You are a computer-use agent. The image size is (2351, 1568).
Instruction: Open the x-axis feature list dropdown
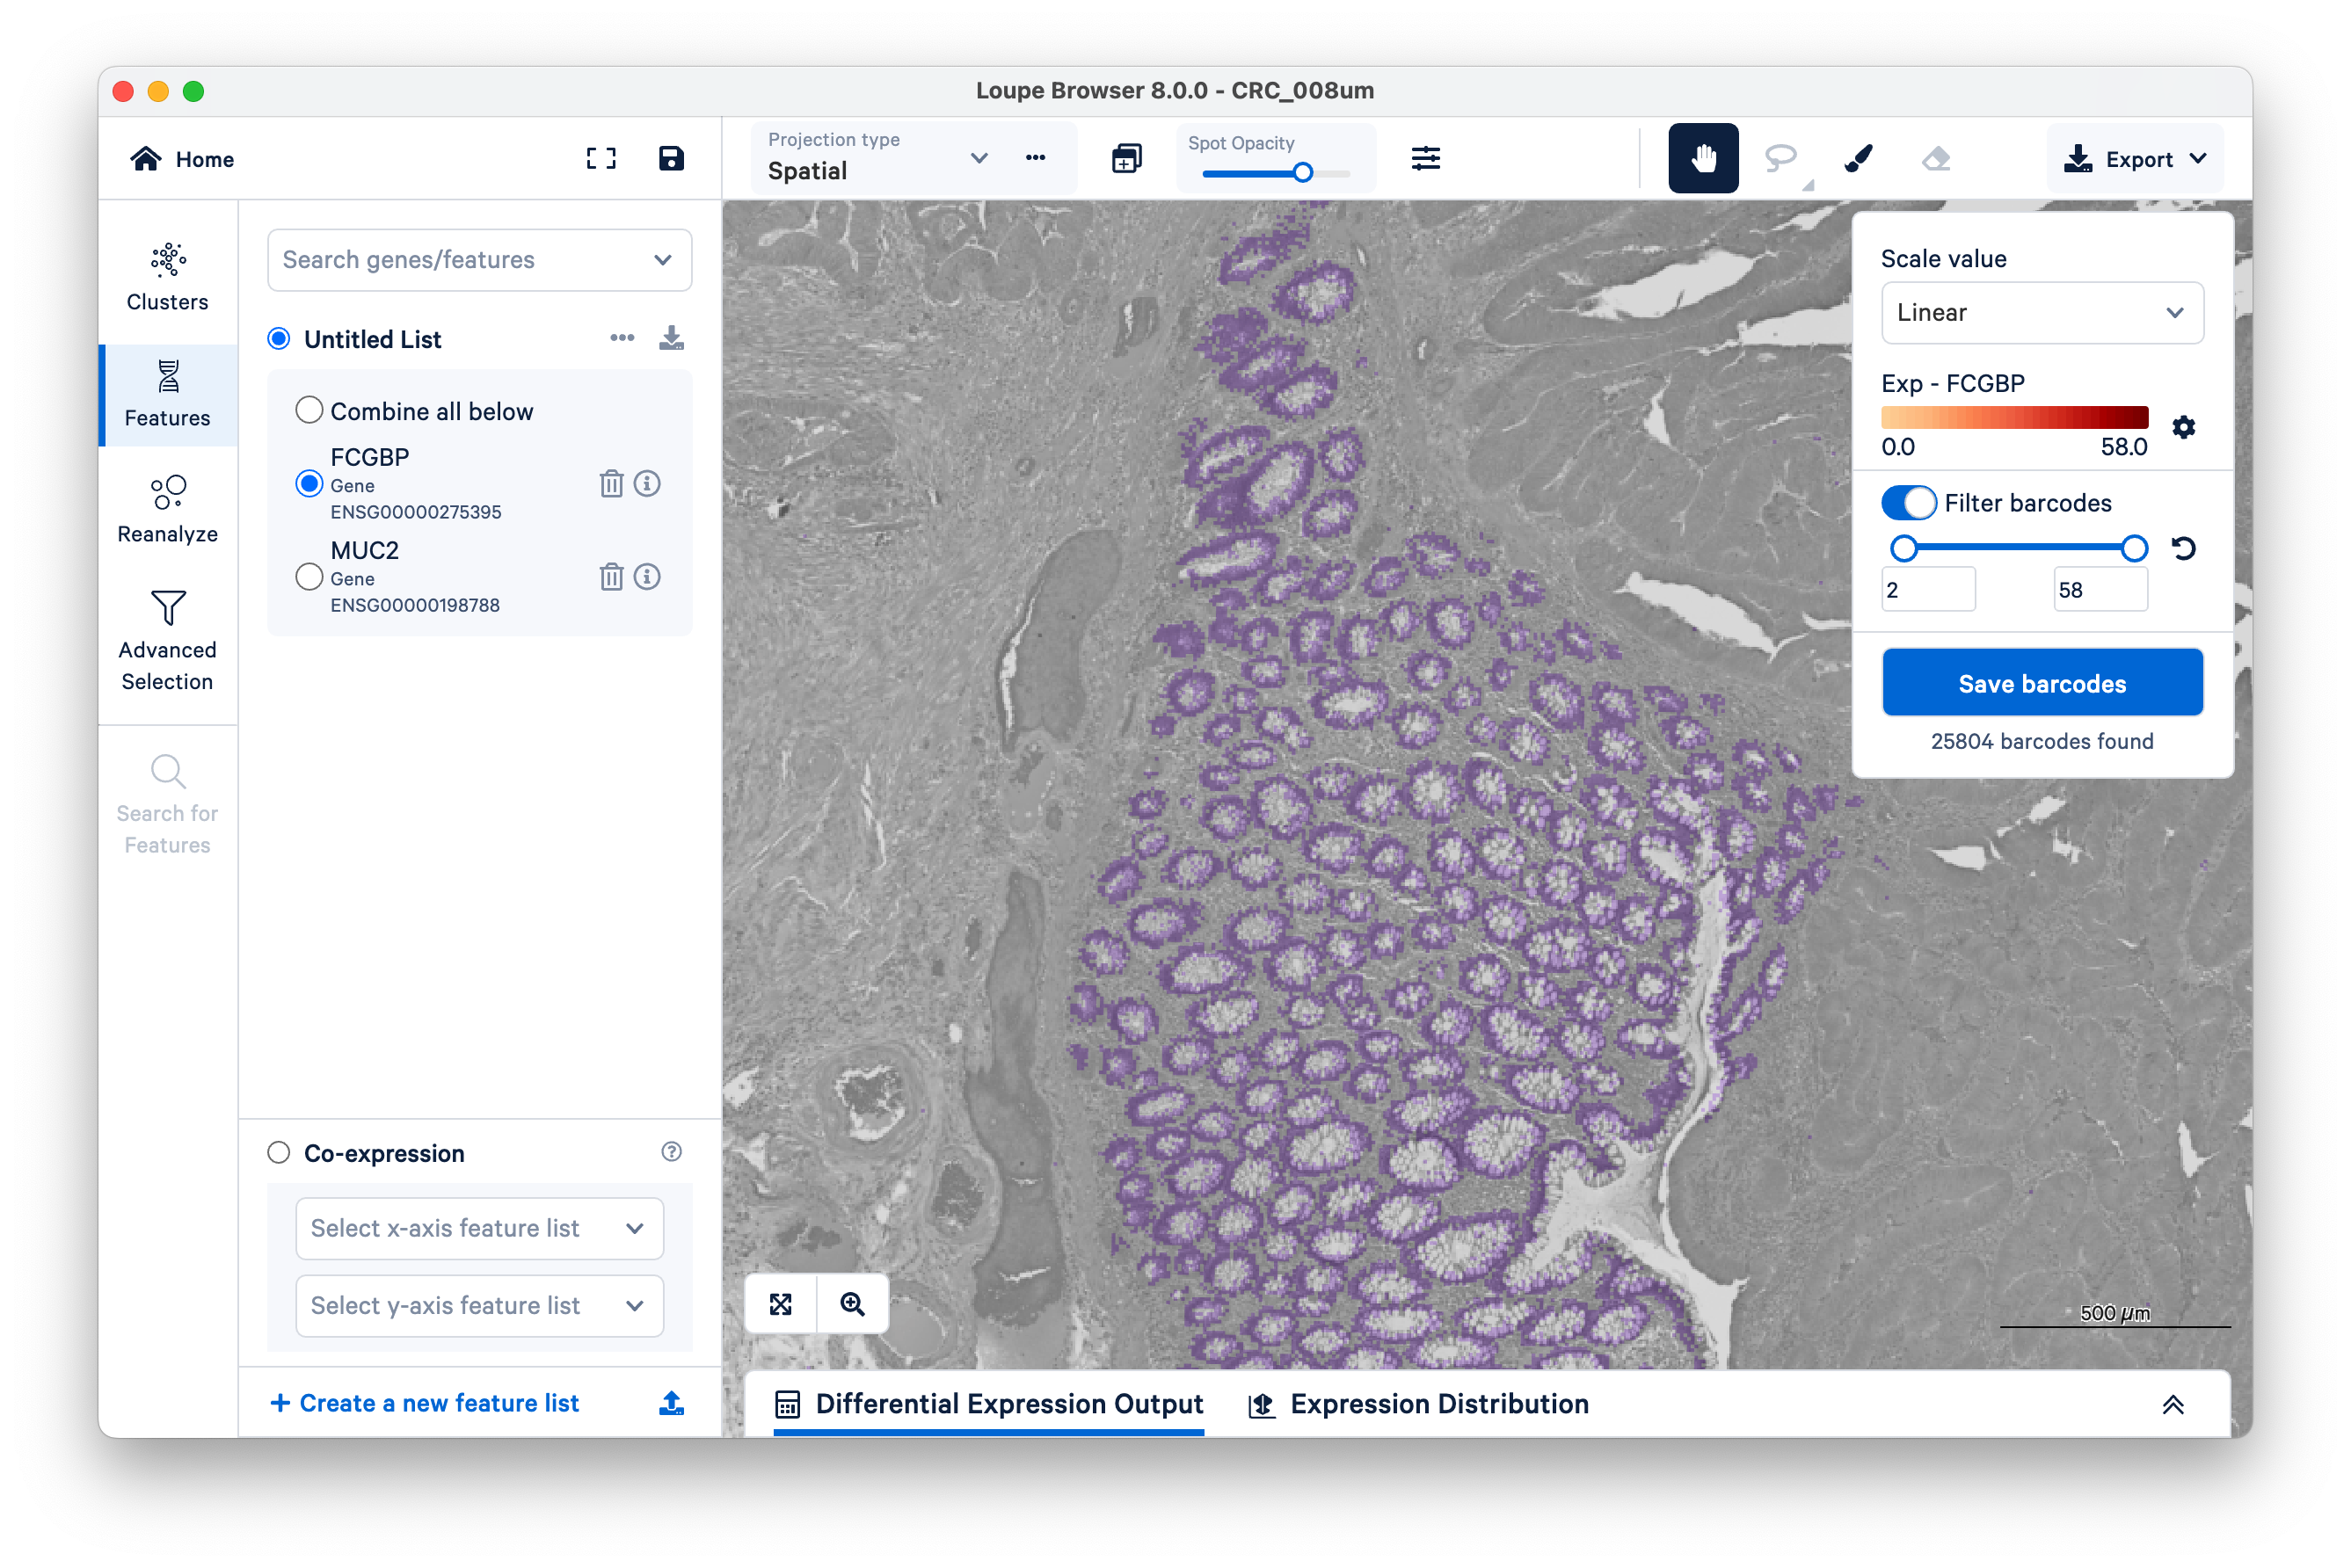479,1229
